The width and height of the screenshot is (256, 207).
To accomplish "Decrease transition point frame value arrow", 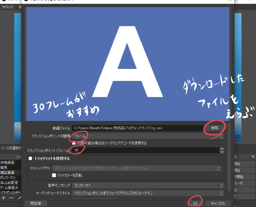I will click(x=222, y=152).
